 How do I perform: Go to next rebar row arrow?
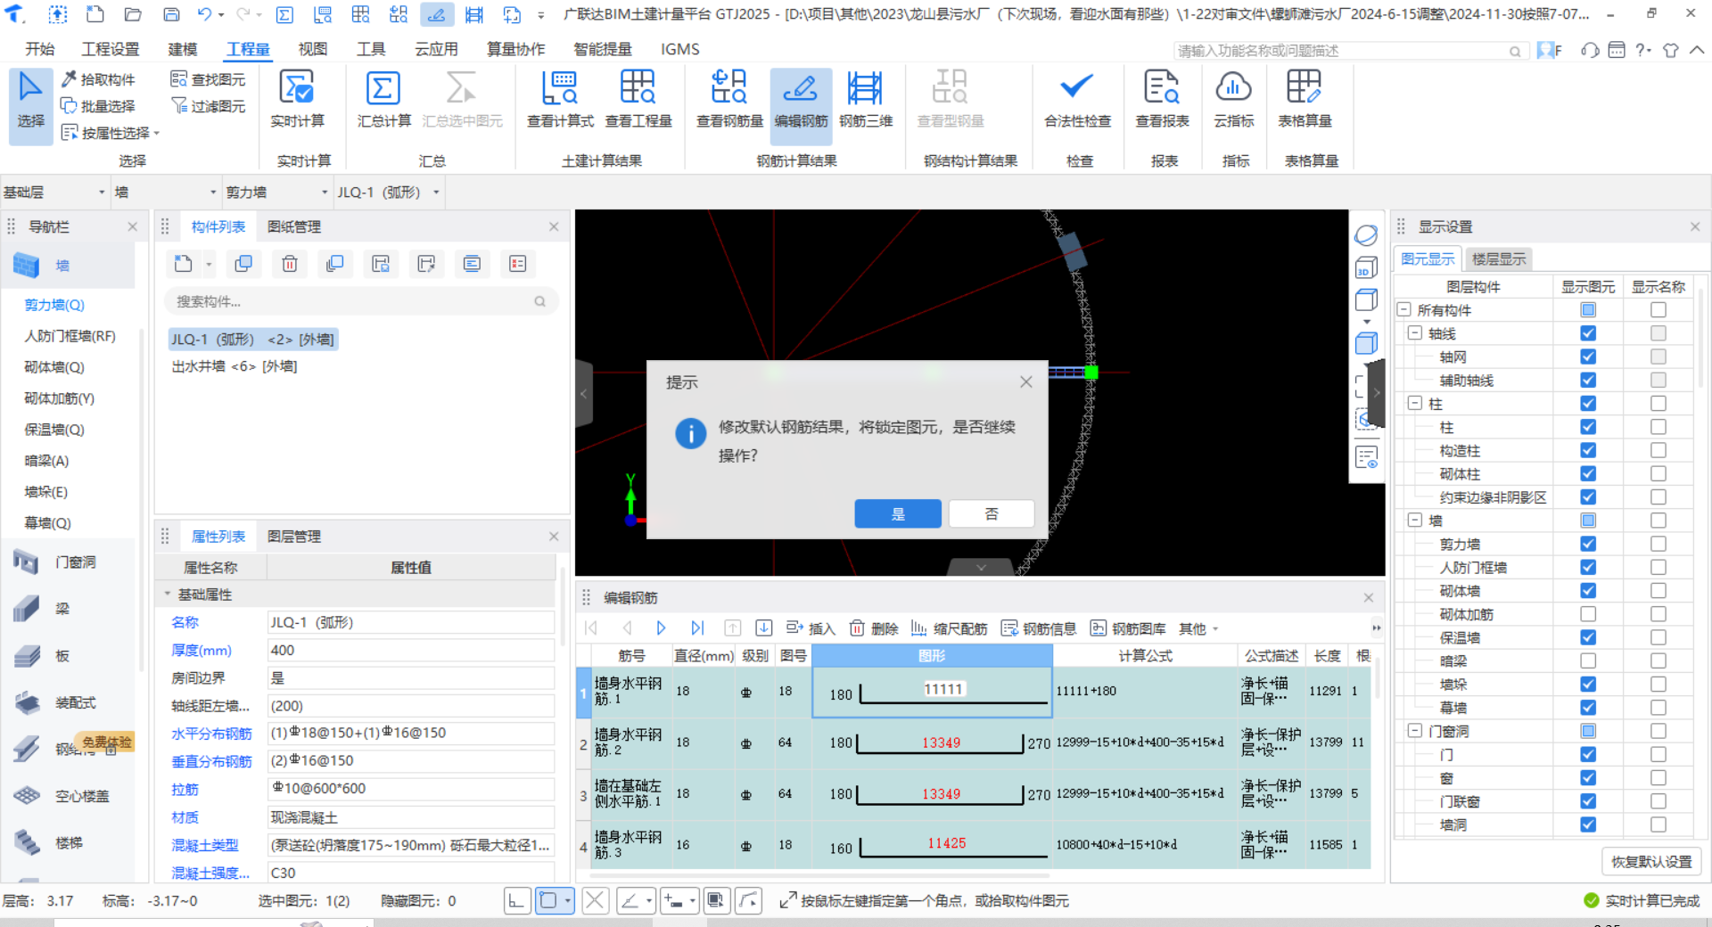[661, 628]
